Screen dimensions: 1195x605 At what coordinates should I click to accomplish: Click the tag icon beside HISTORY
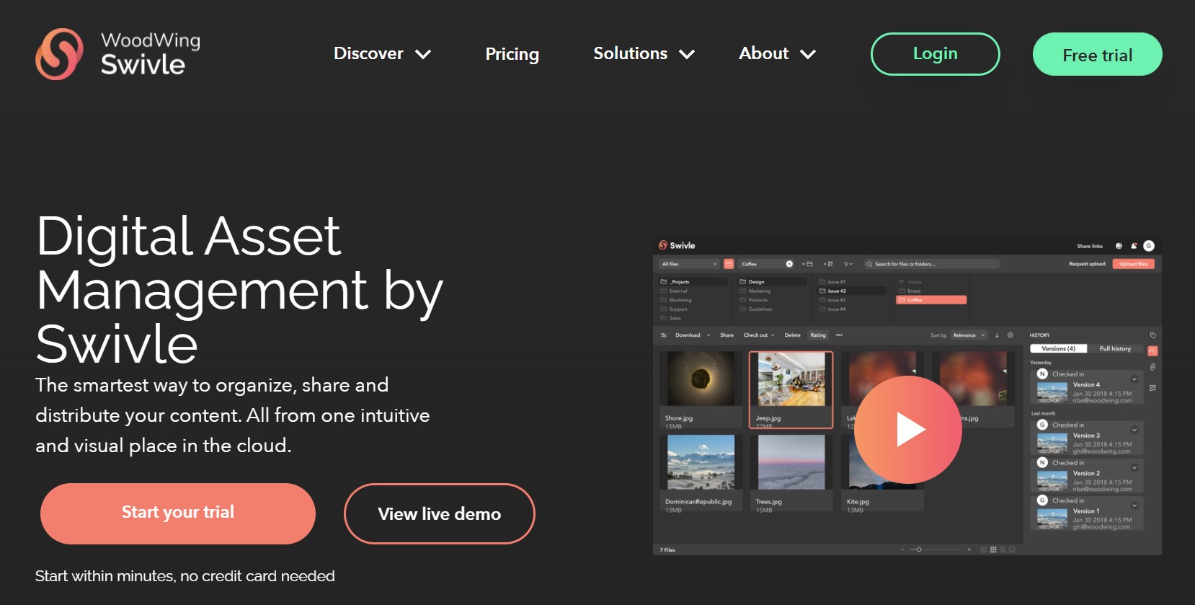pyautogui.click(x=1152, y=335)
